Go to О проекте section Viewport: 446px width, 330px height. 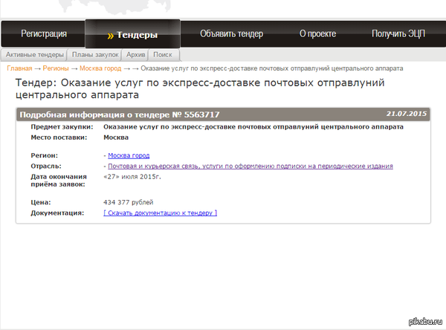[317, 34]
